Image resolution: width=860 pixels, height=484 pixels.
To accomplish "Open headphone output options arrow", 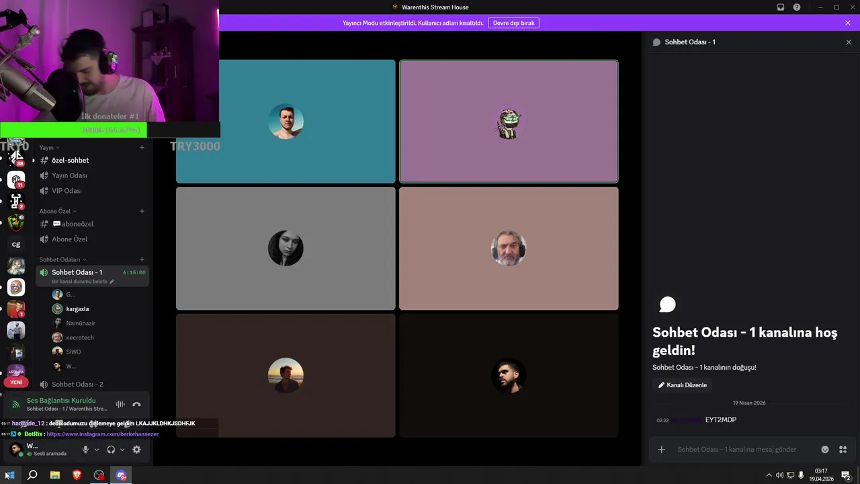I will [122, 450].
